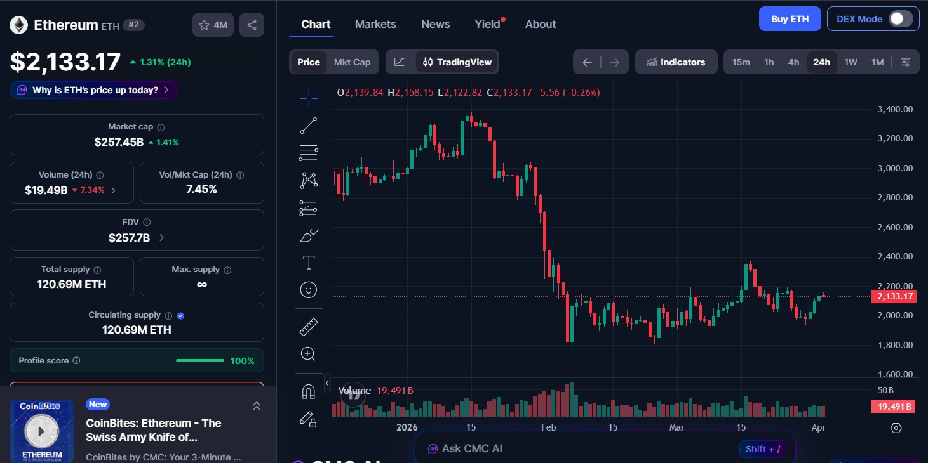Expand the Volume (24h) stat card
Image resolution: width=928 pixels, height=463 pixels.
point(114,190)
